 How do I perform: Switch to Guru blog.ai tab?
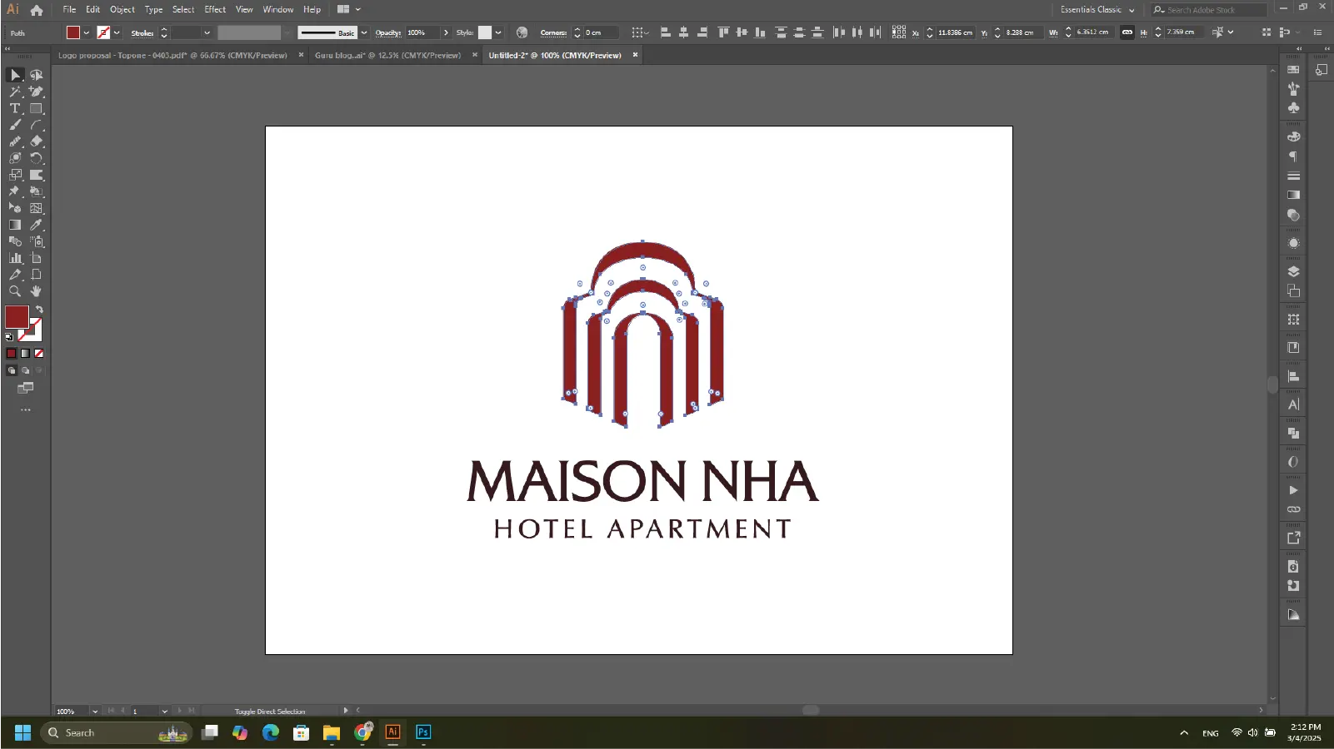[x=387, y=56]
